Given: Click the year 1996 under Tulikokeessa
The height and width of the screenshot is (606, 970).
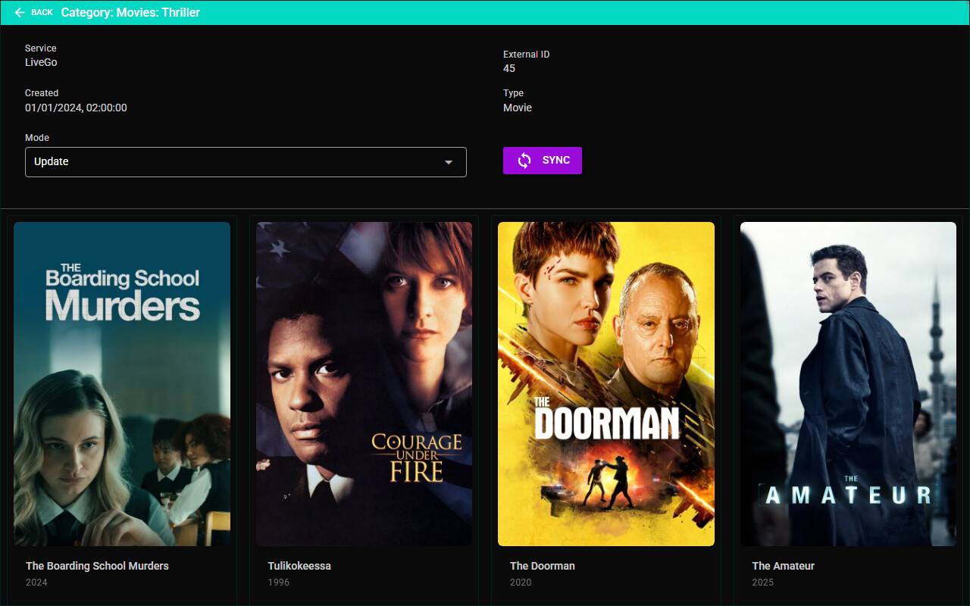Looking at the screenshot, I should pyautogui.click(x=278, y=583).
